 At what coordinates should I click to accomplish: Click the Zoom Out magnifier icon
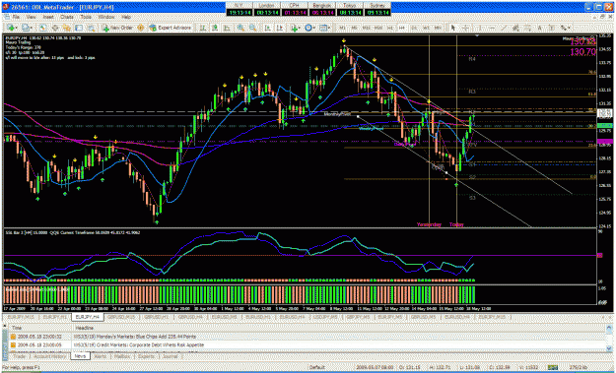click(252, 28)
